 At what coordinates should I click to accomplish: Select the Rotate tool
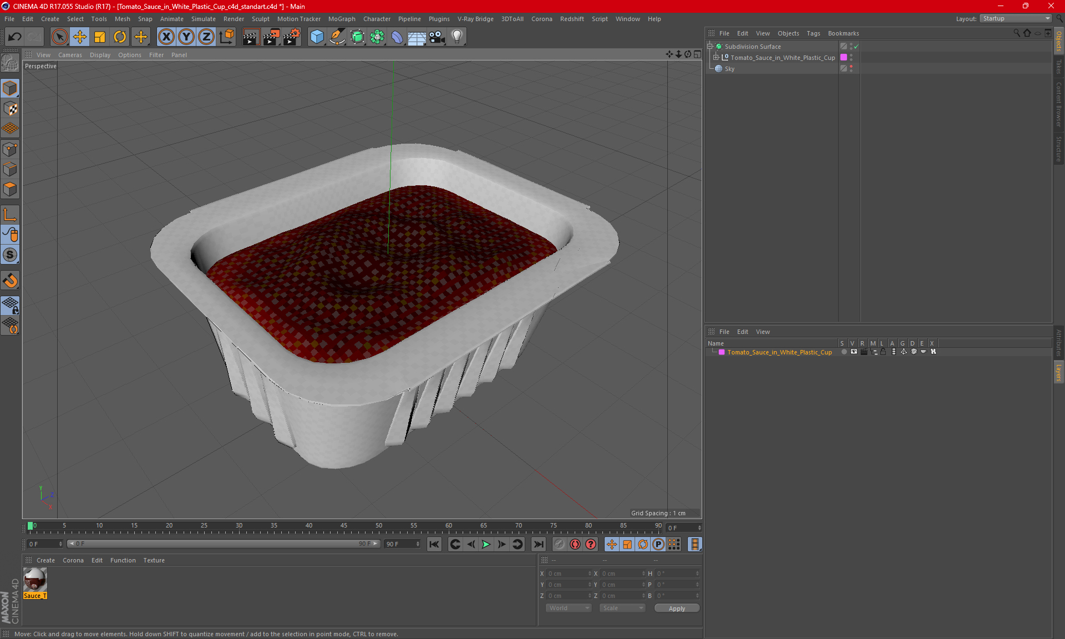pos(120,37)
